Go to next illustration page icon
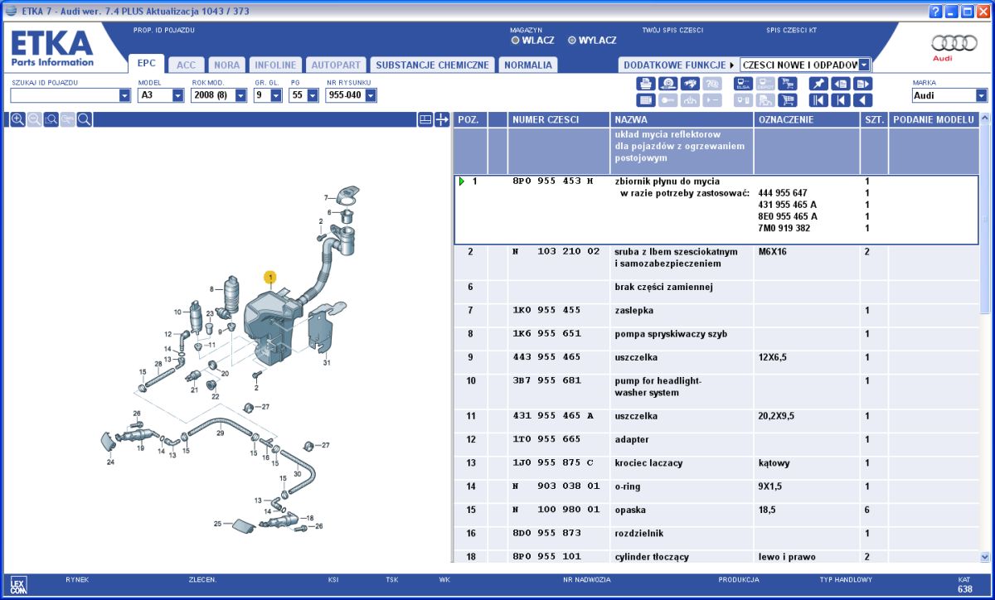The width and height of the screenshot is (995, 600). [863, 83]
